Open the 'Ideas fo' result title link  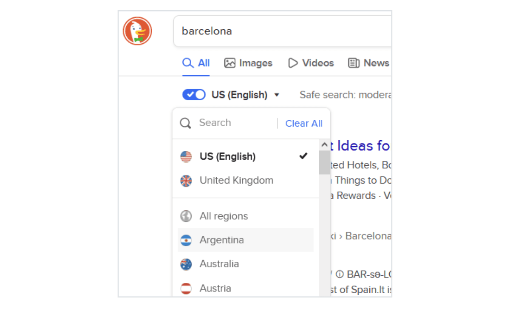360,146
